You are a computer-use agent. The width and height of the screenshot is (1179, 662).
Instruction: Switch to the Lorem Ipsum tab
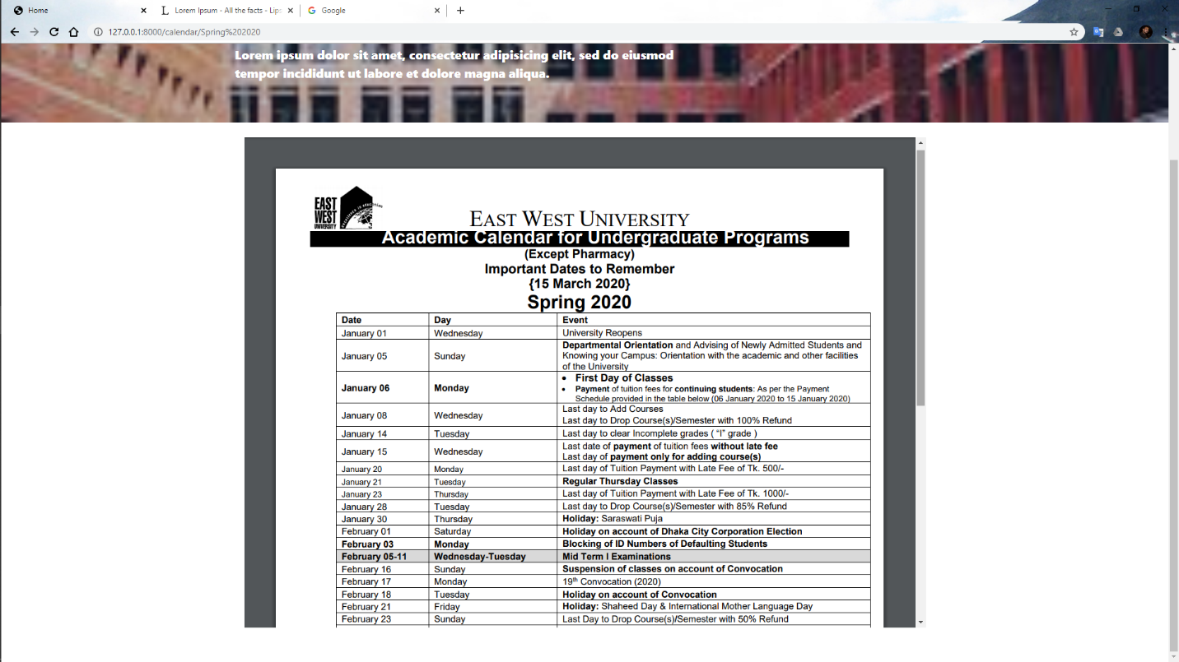coord(226,11)
